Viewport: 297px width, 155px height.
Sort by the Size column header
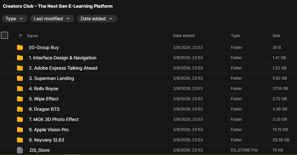276,36
